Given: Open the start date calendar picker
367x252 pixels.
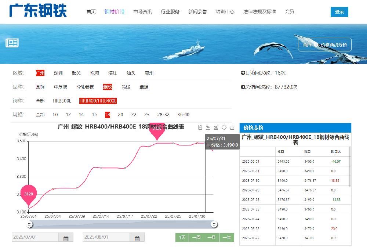Looking at the screenshot, I should click(x=66, y=238).
